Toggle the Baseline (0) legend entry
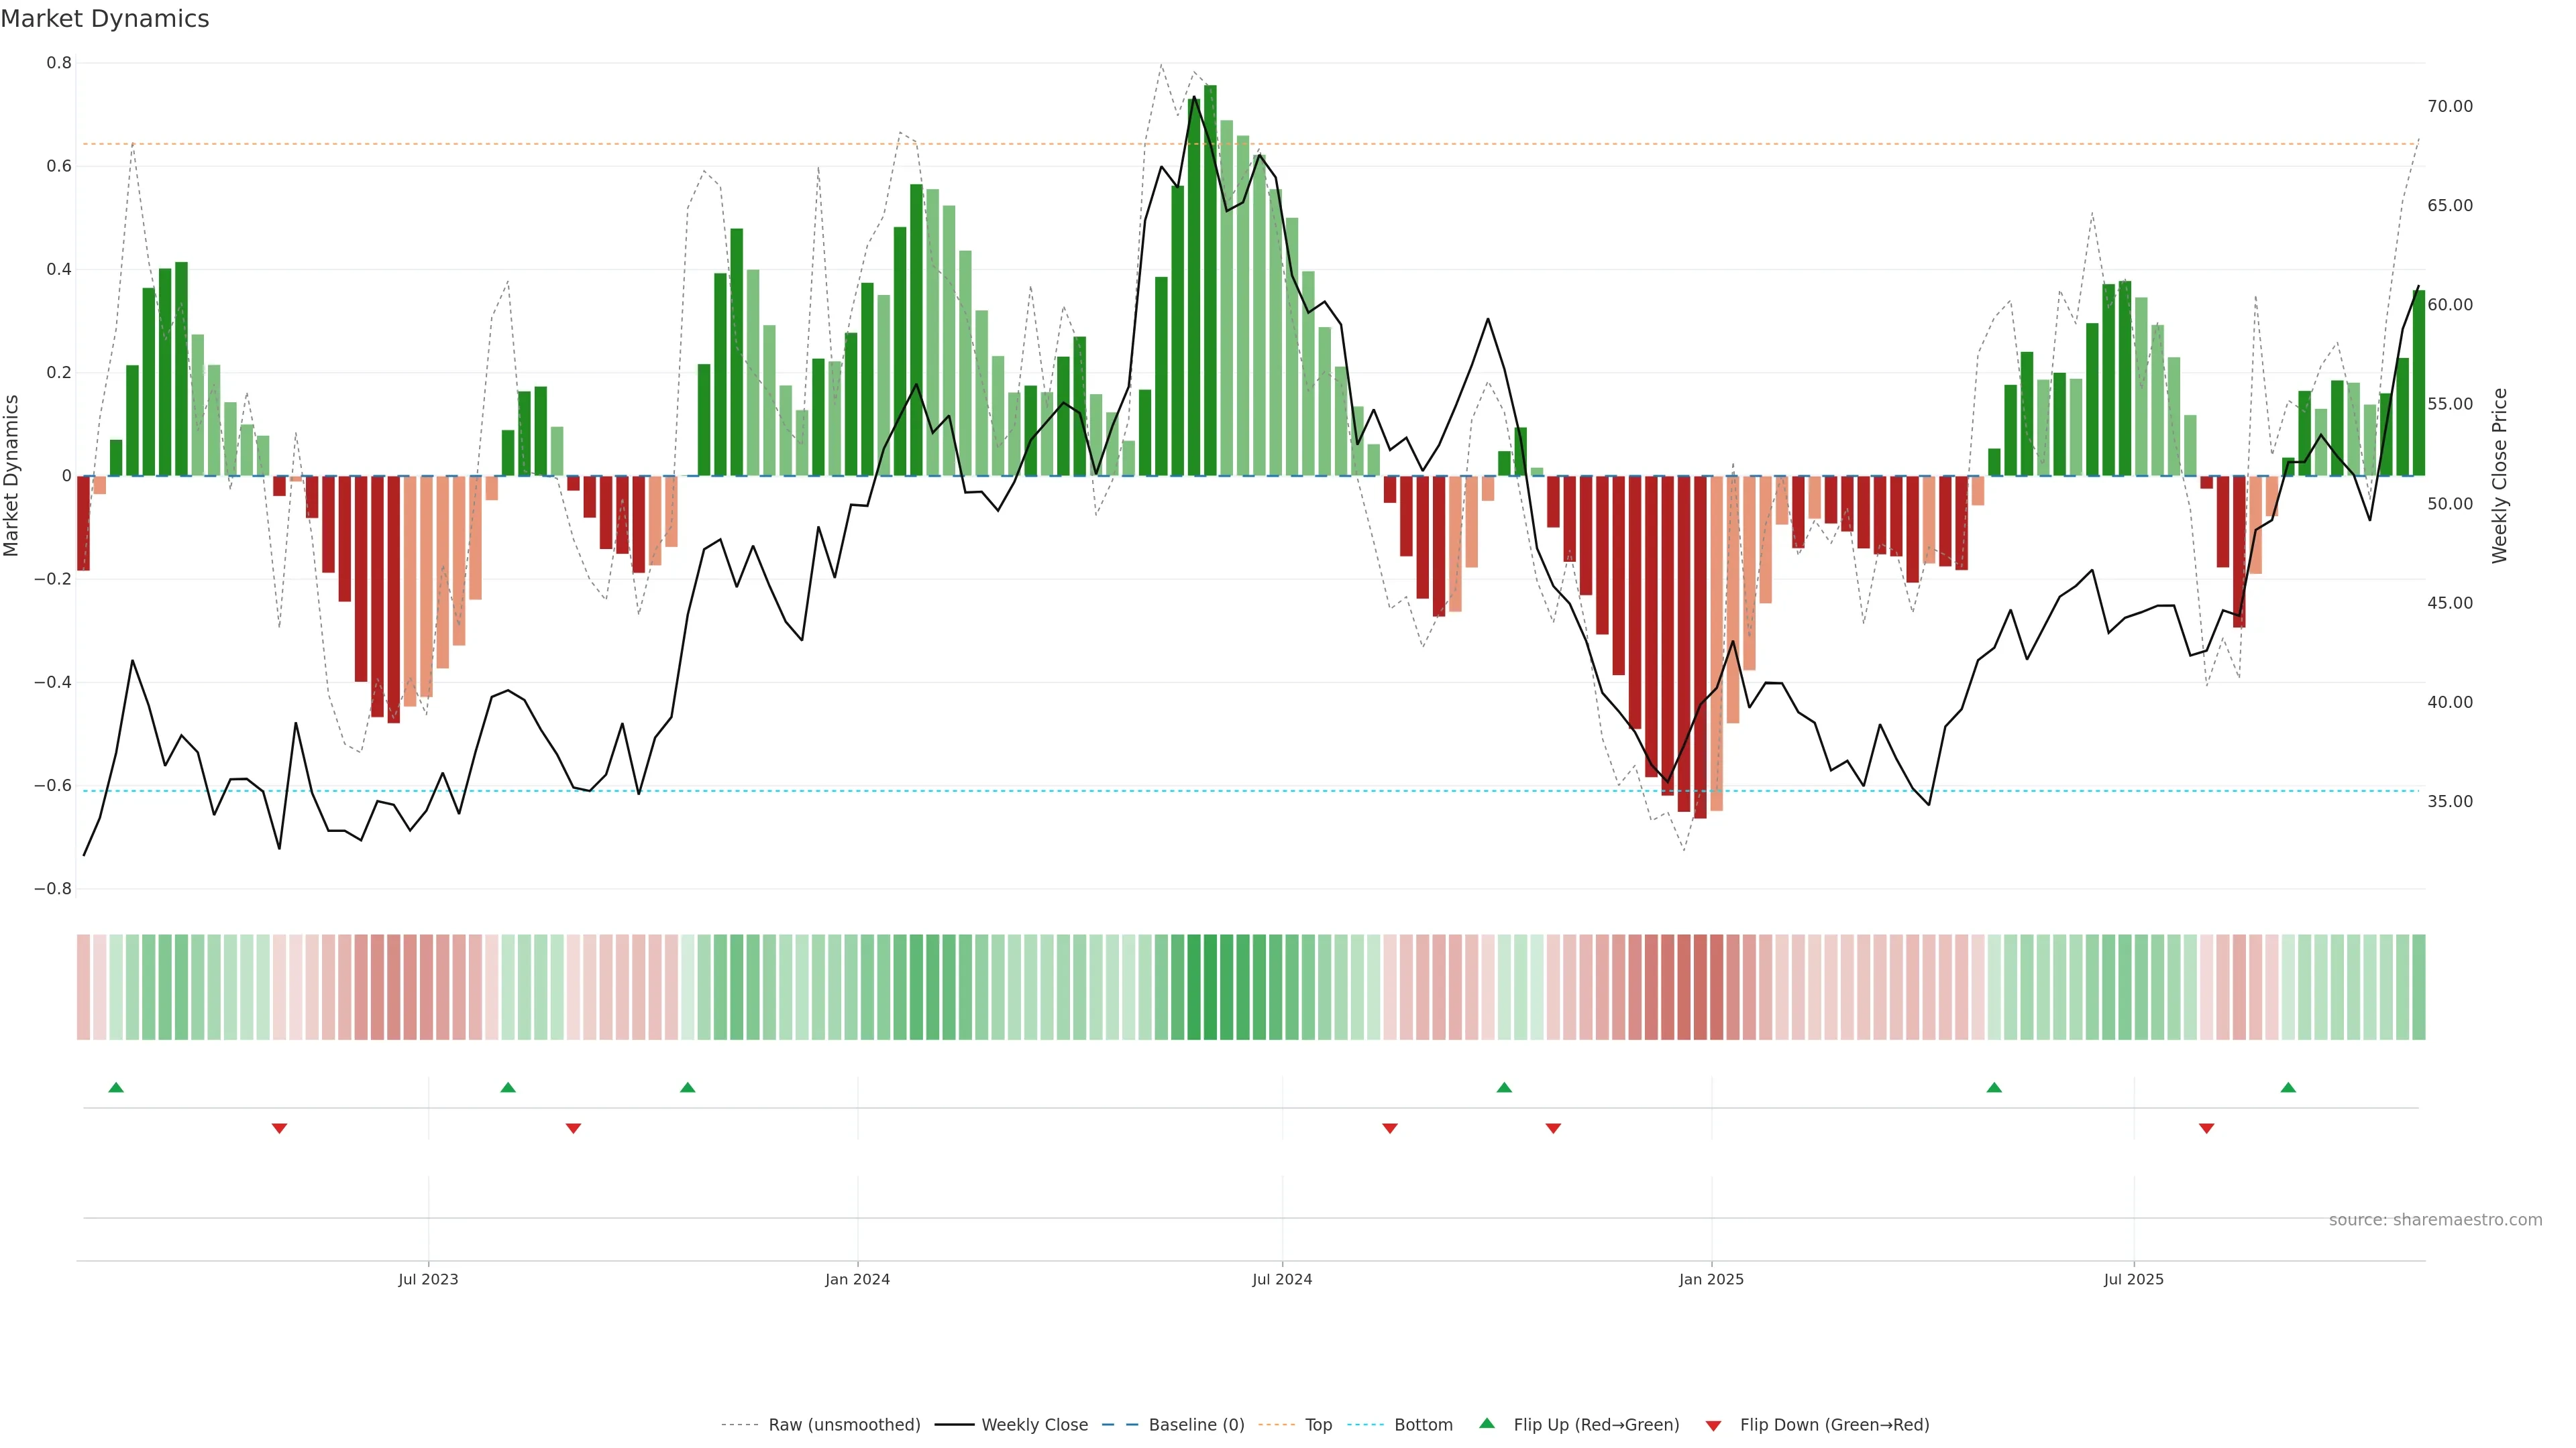2576x1448 pixels. 1196,1425
